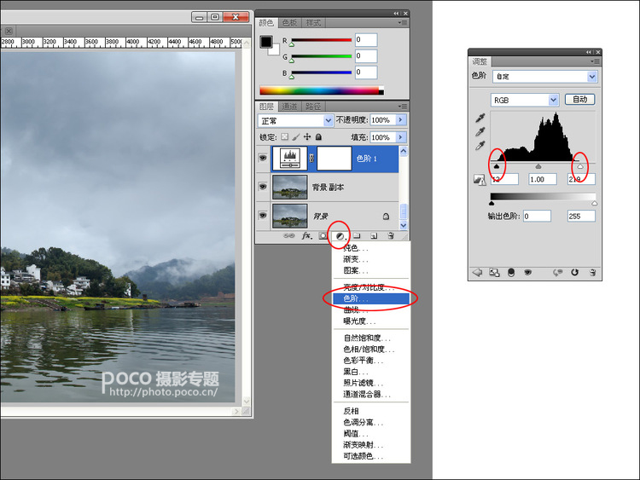Click the input white point slider handle
The width and height of the screenshot is (640, 480).
[580, 166]
